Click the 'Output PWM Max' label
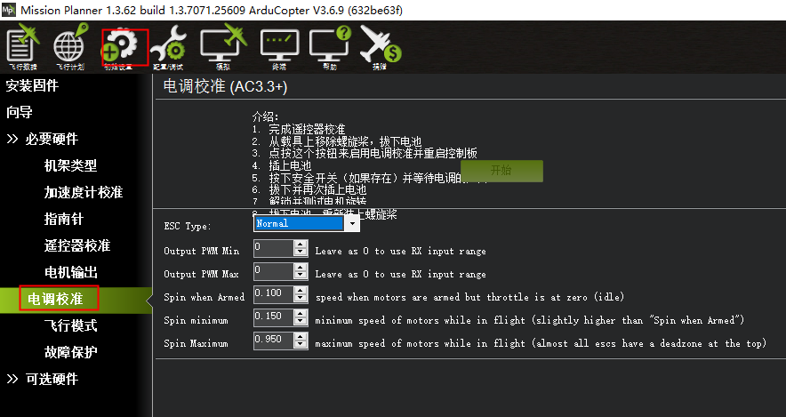The image size is (786, 417). click(x=202, y=274)
